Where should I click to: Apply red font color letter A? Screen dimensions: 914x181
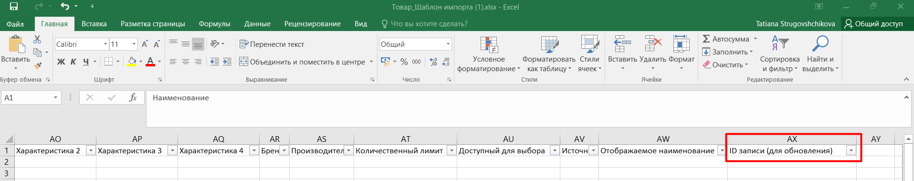pos(150,62)
